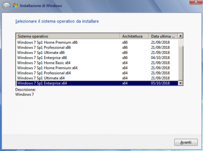Click the list scrollbar up arrow
203x151 pixels.
click(x=180, y=36)
